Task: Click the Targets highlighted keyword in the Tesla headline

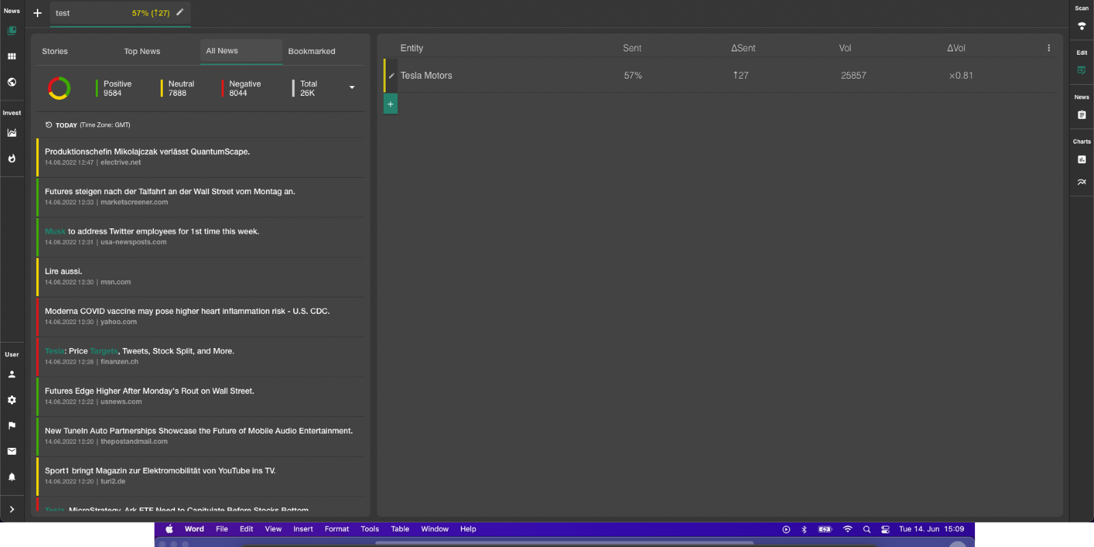Action: pos(104,351)
